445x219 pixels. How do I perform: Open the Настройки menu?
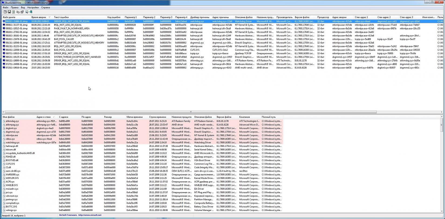pyautogui.click(x=33, y=8)
